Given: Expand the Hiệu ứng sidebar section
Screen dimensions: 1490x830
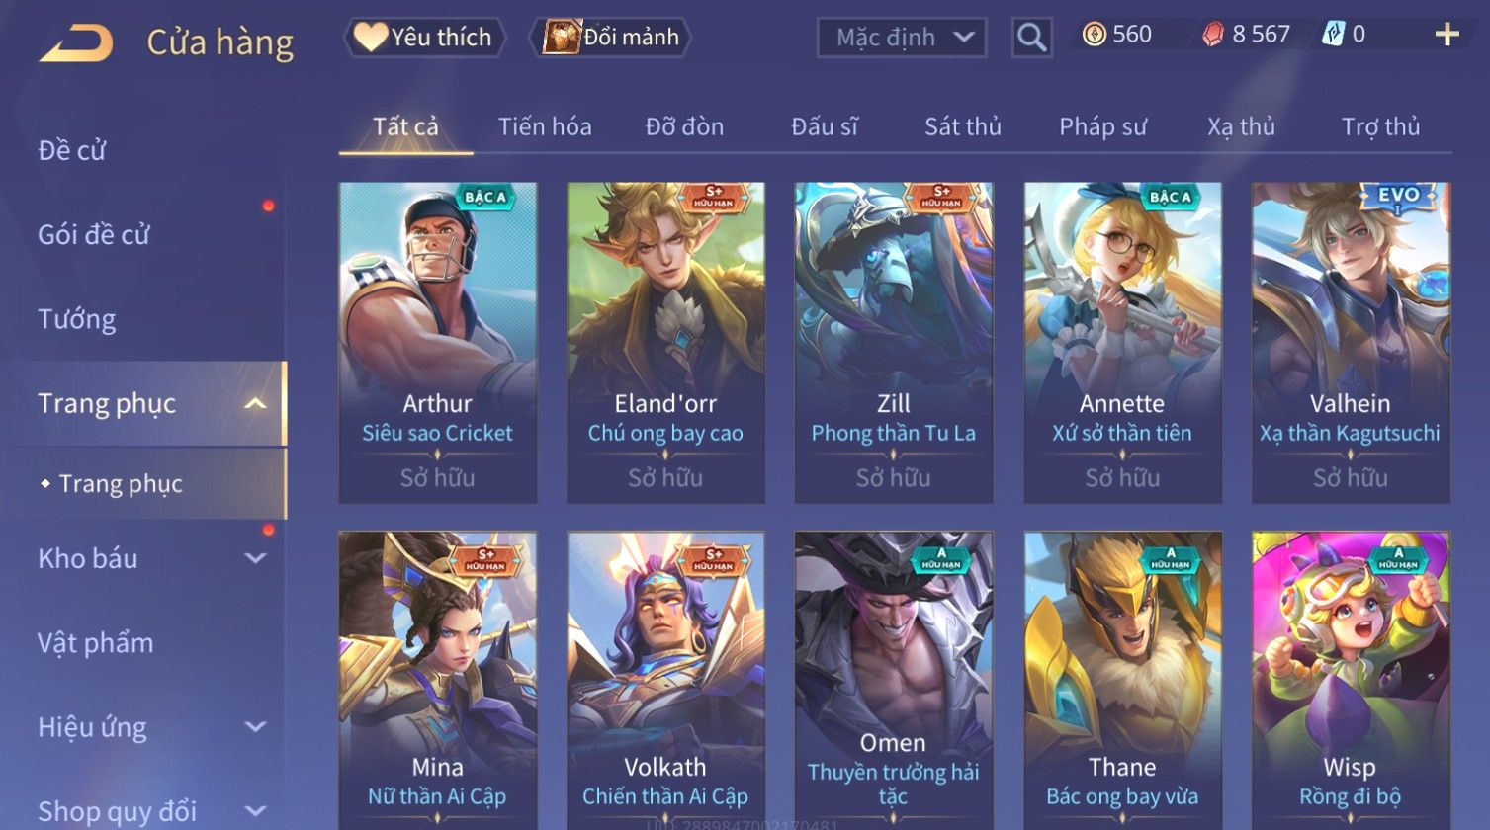Looking at the screenshot, I should coord(255,727).
